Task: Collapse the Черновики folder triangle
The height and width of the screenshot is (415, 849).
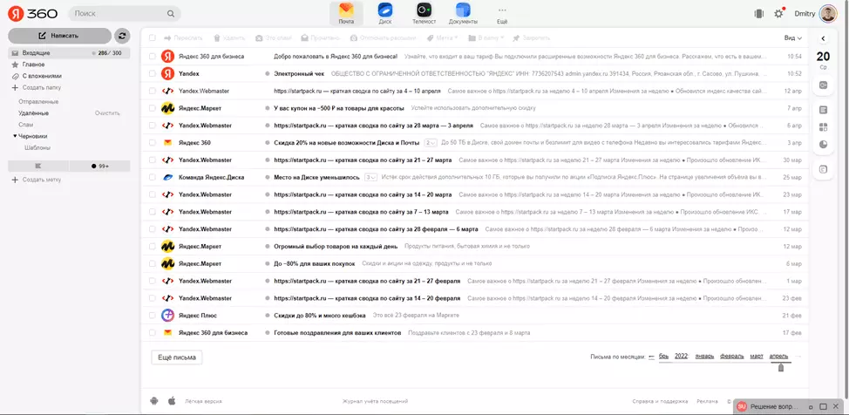Action: 15,136
